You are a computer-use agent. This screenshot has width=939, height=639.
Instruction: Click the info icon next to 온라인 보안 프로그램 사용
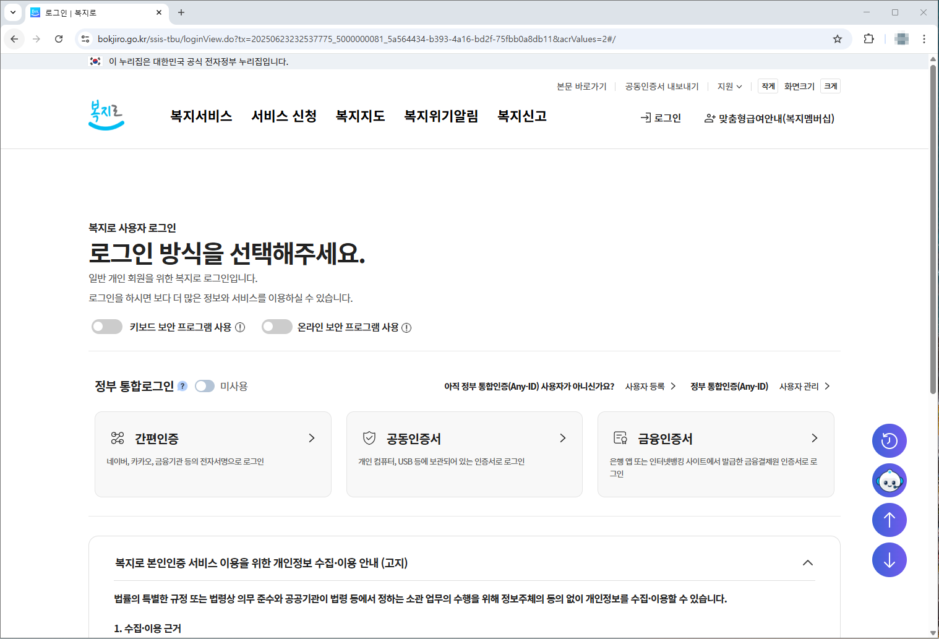click(x=406, y=328)
